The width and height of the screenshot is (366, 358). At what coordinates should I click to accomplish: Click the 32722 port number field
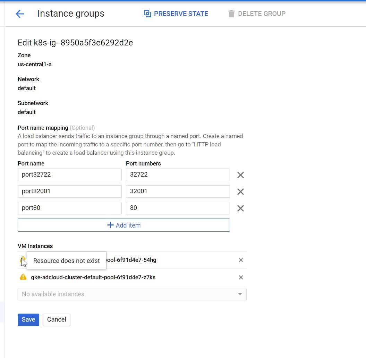[x=178, y=175]
